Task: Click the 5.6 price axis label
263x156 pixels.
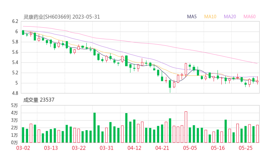Action: pos(15,52)
